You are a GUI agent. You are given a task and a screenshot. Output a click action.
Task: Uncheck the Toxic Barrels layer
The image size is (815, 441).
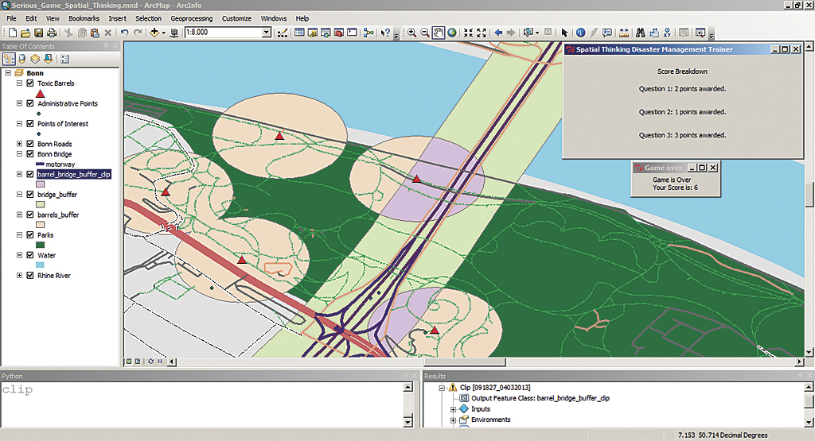(x=30, y=83)
